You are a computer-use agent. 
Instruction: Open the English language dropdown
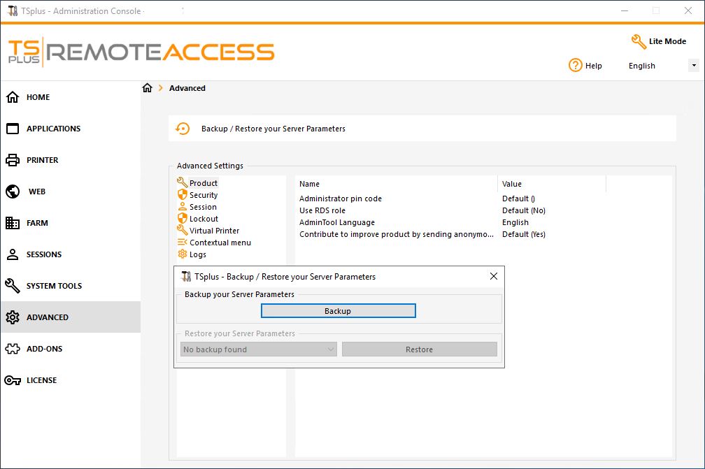pos(641,65)
